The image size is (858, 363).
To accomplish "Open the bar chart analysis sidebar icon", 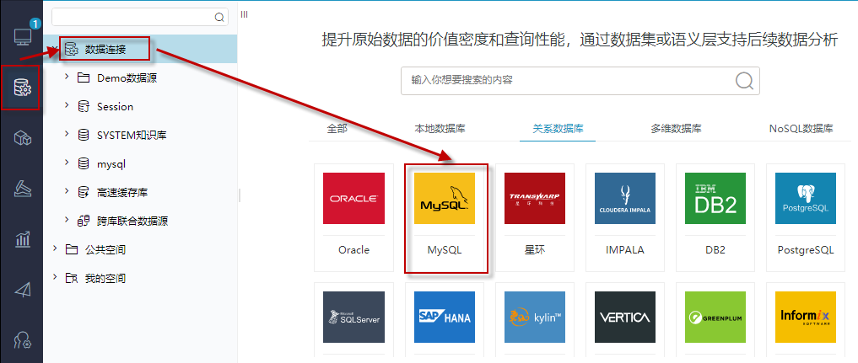I will tap(23, 239).
